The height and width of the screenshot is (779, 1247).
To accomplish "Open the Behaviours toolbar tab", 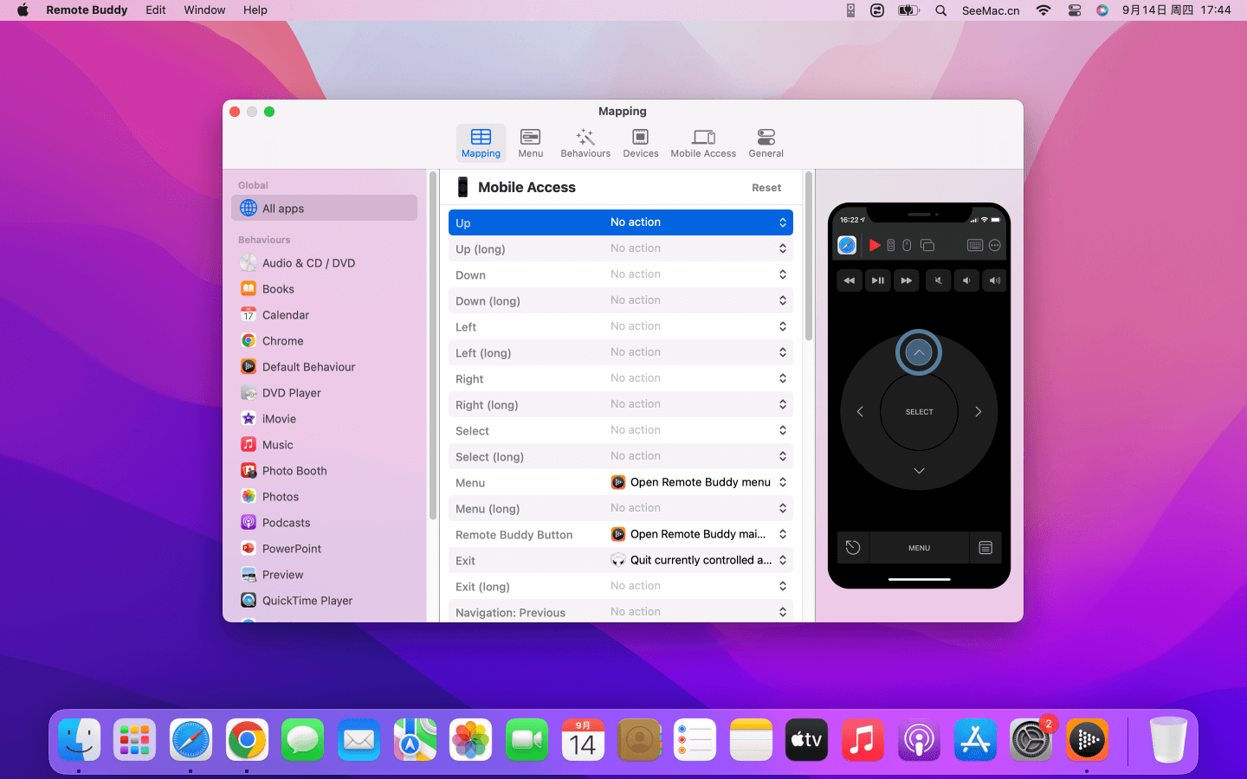I will click(x=585, y=143).
